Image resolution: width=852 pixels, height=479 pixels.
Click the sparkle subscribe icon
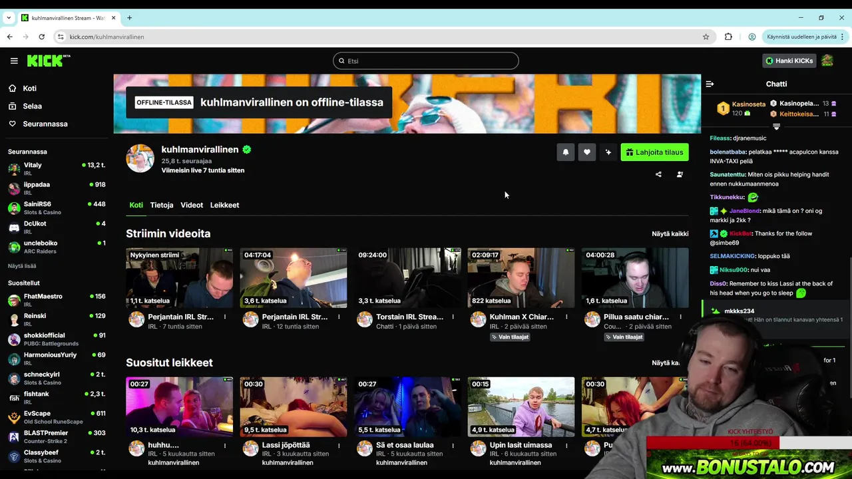(x=608, y=152)
